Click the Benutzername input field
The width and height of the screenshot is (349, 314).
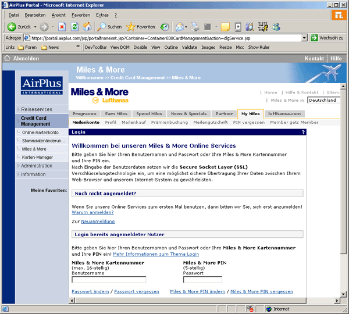[109, 280]
